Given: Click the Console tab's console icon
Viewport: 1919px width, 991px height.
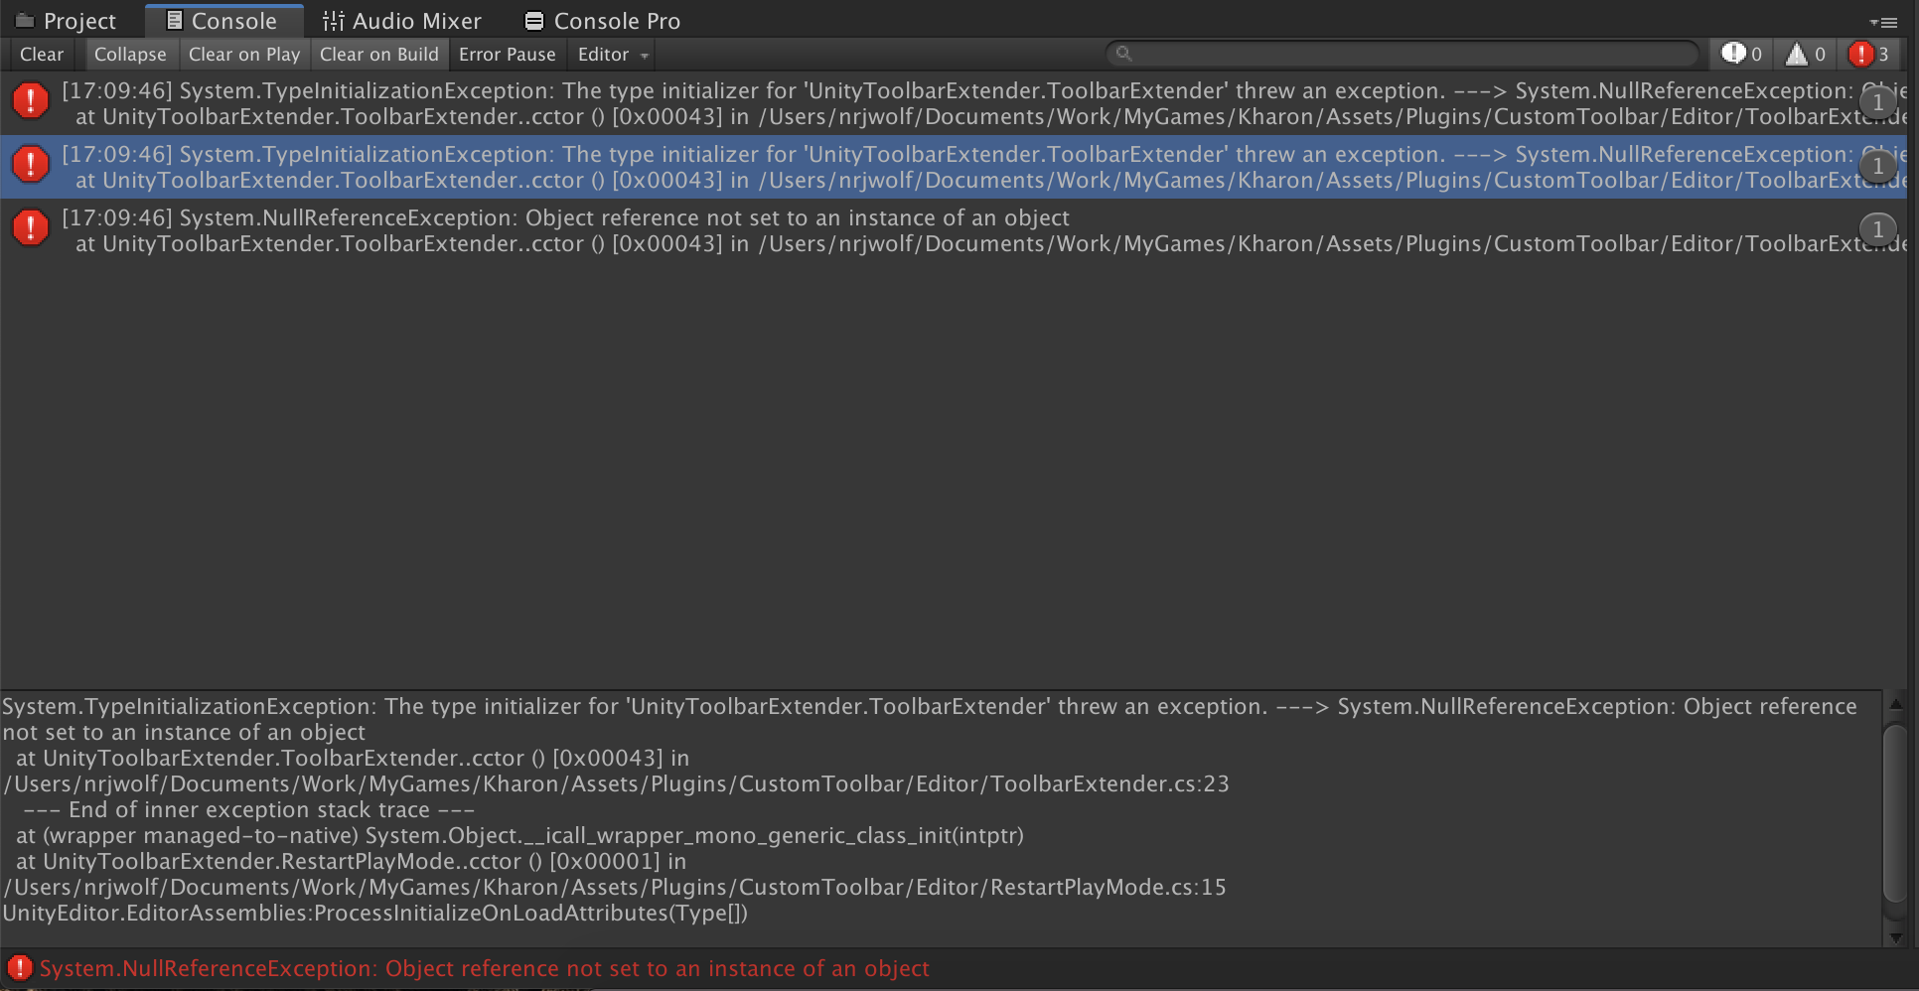Looking at the screenshot, I should [175, 20].
